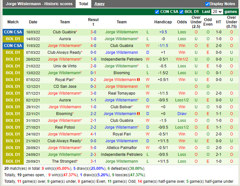Image resolution: width=240 pixels, height=186 pixels.
Task: Click Royal Pari team on 24/10/21
Action: [121, 134]
